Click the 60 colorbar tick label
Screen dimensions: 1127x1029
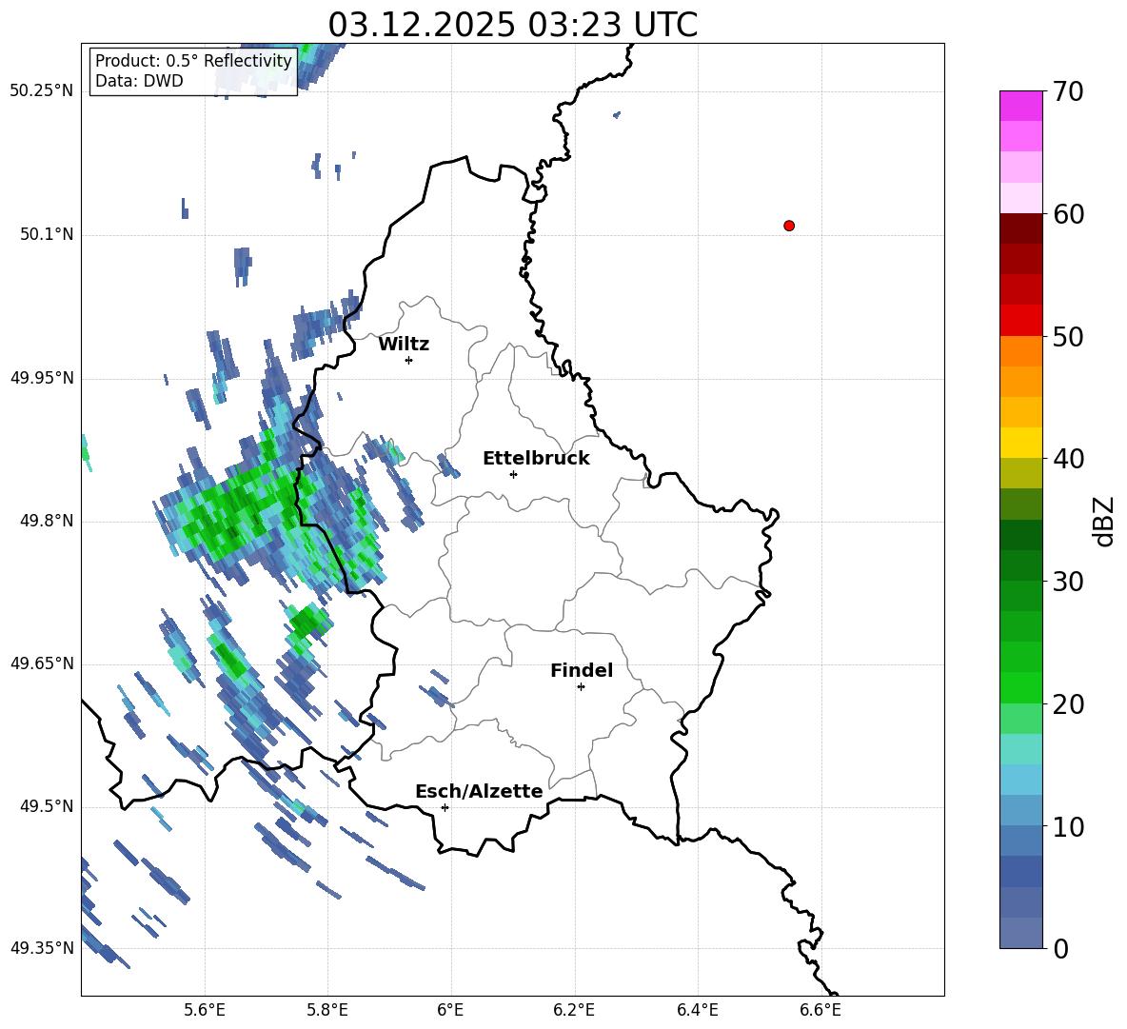(x=1068, y=213)
